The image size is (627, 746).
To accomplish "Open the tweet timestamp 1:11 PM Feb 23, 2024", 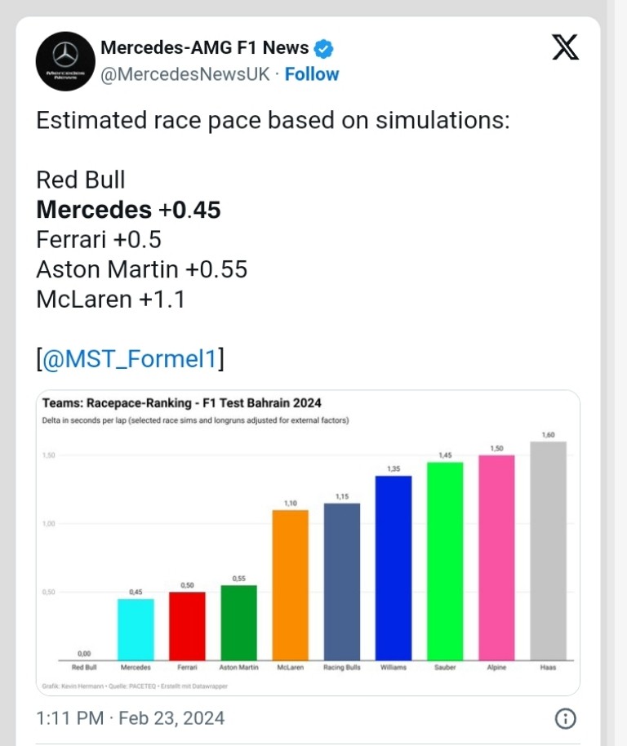I will pyautogui.click(x=131, y=718).
